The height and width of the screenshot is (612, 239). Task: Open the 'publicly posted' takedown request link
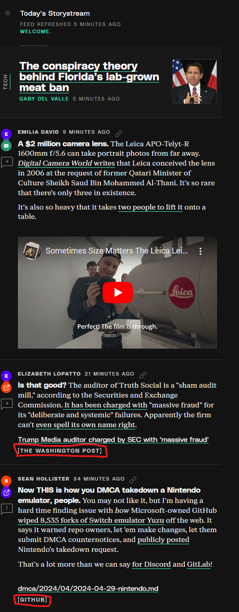click(x=163, y=540)
